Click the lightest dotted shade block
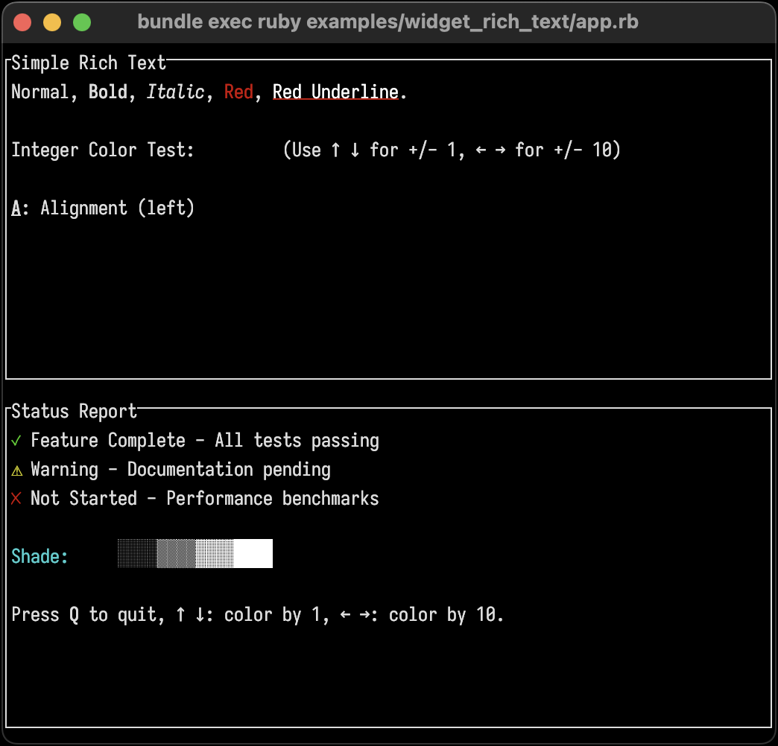 pyautogui.click(x=137, y=554)
